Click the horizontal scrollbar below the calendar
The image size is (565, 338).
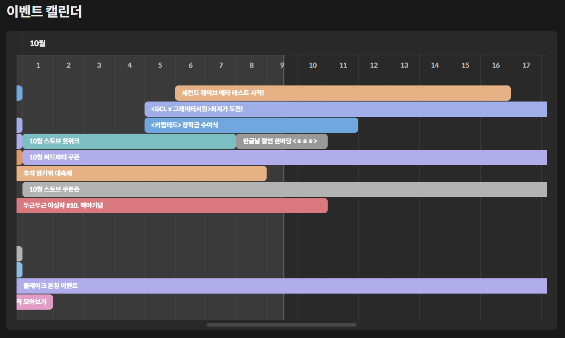point(281,325)
